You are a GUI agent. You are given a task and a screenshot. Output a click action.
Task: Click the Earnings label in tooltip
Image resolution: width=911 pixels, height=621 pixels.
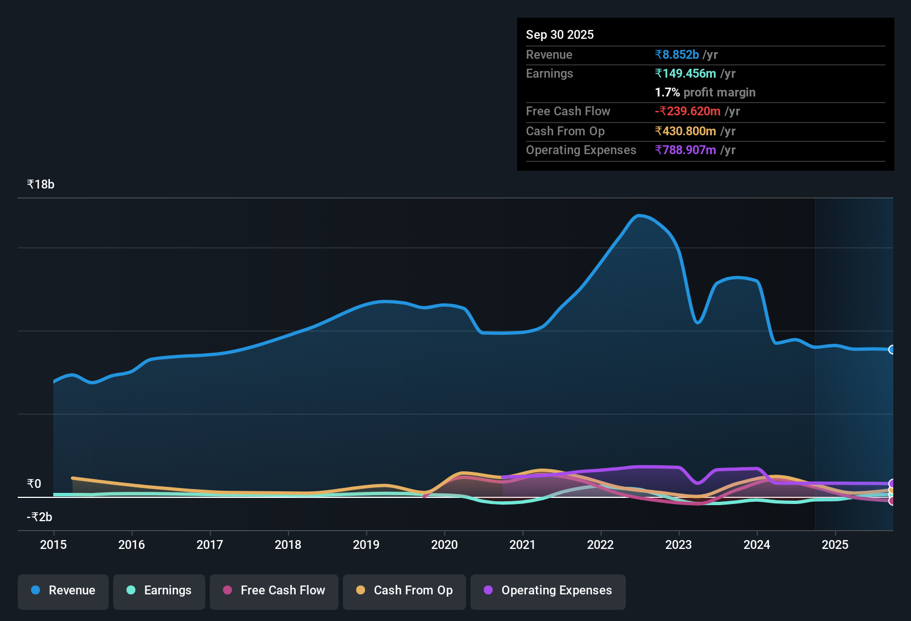[549, 73]
